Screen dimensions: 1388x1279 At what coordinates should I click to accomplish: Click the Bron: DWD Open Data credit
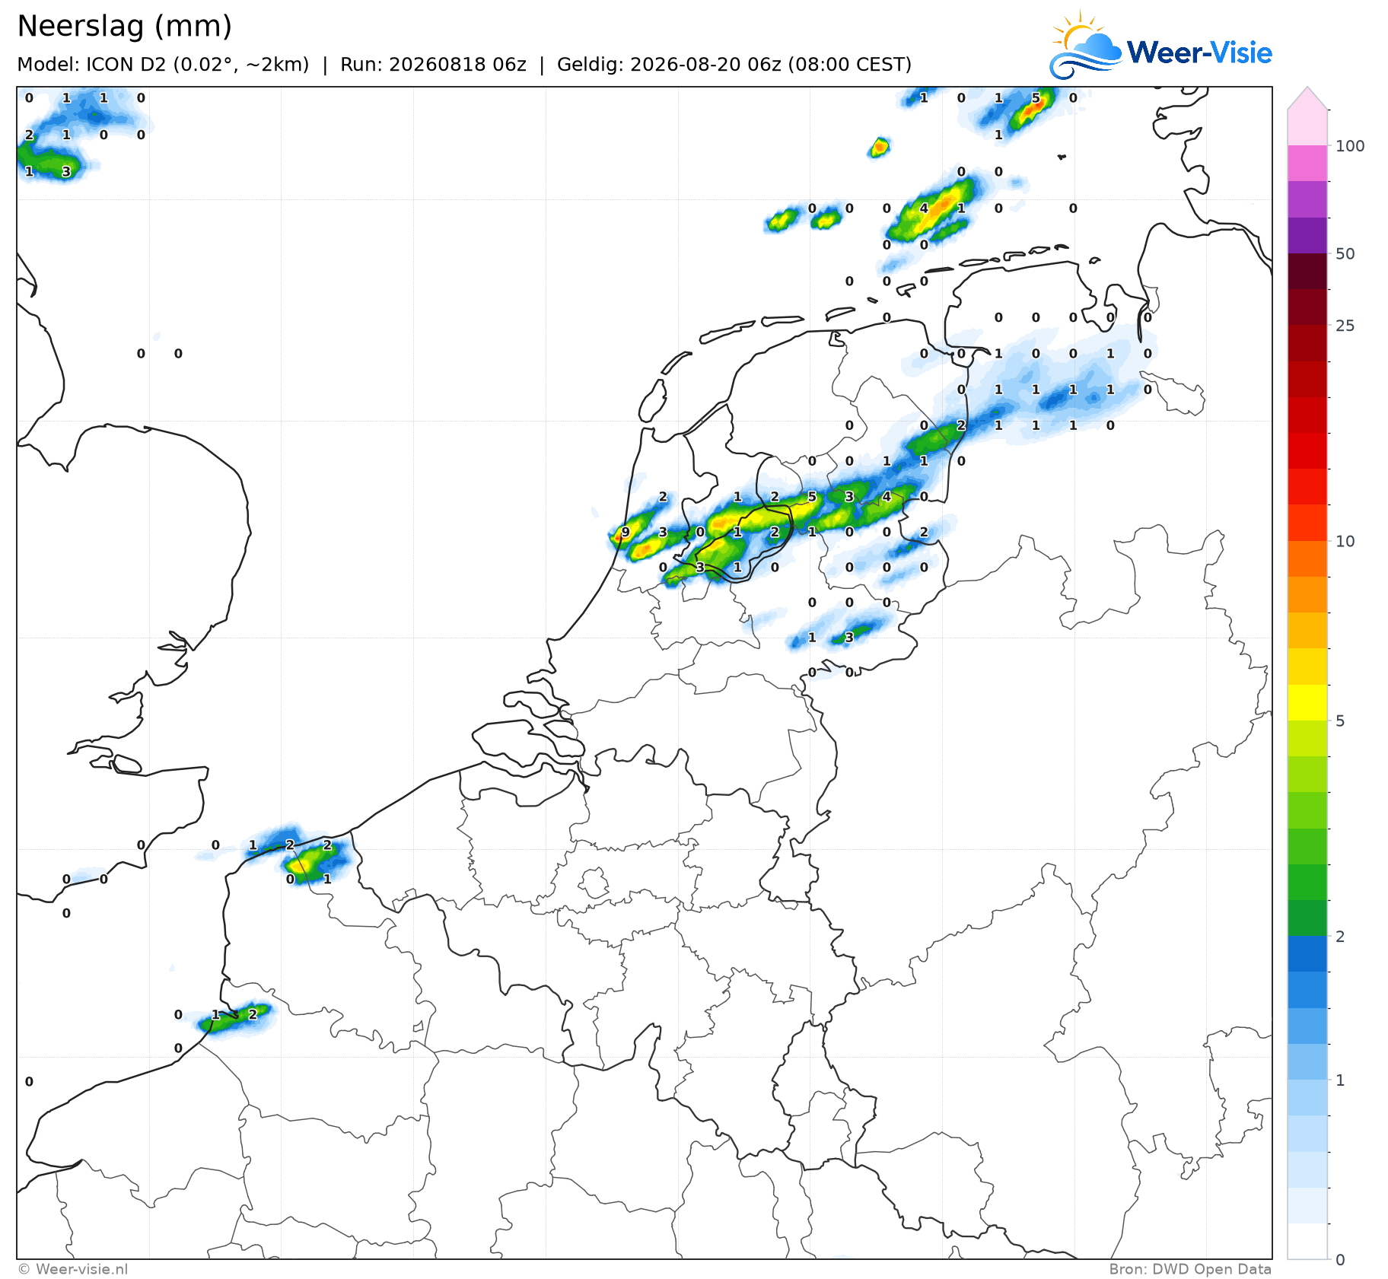pos(1190,1268)
